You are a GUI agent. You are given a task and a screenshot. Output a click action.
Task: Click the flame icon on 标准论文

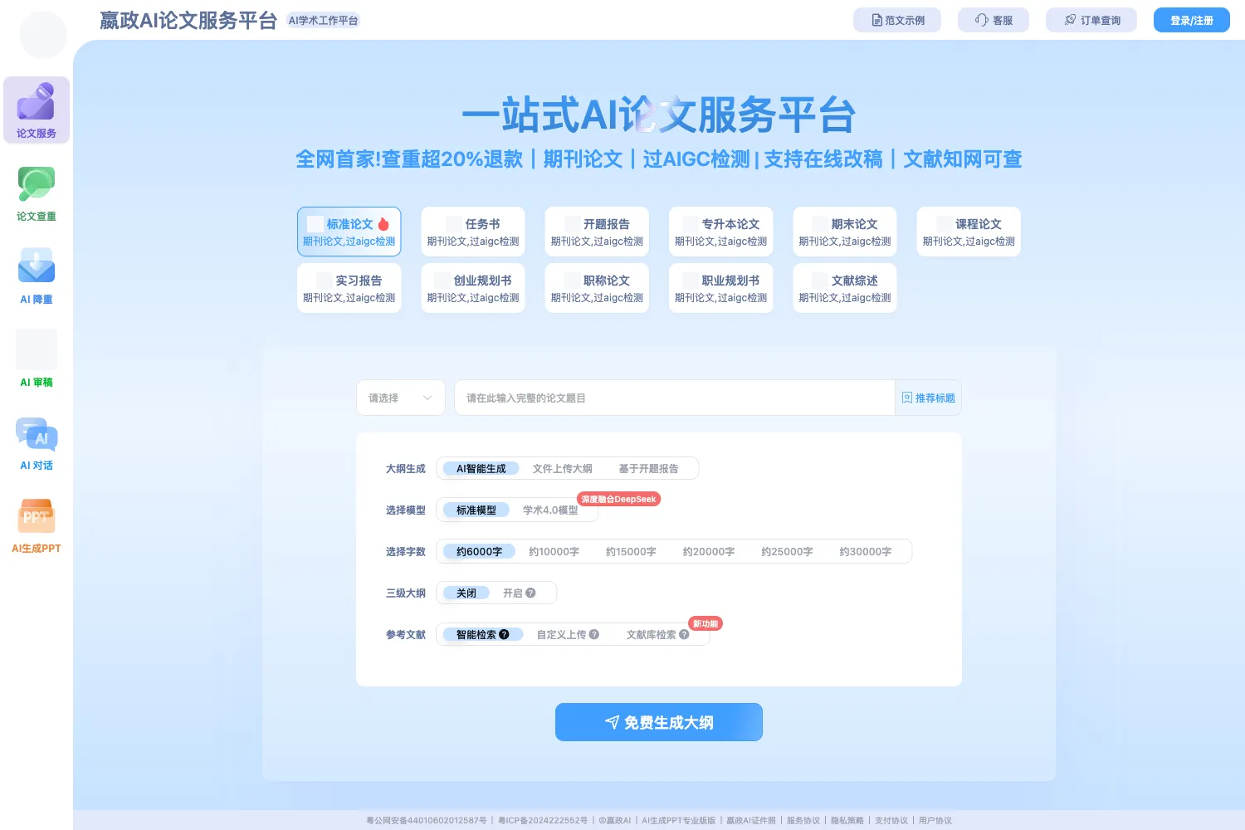click(x=383, y=224)
